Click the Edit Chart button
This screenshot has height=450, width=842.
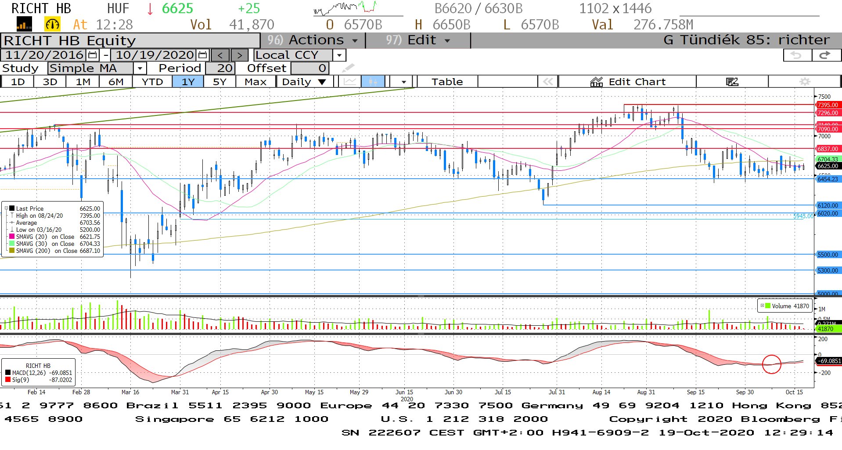(x=628, y=82)
